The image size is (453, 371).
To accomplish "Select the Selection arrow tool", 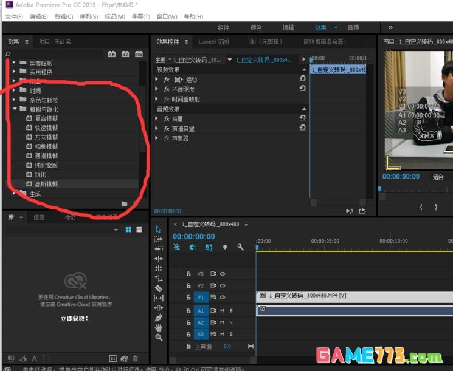I will coord(158,230).
